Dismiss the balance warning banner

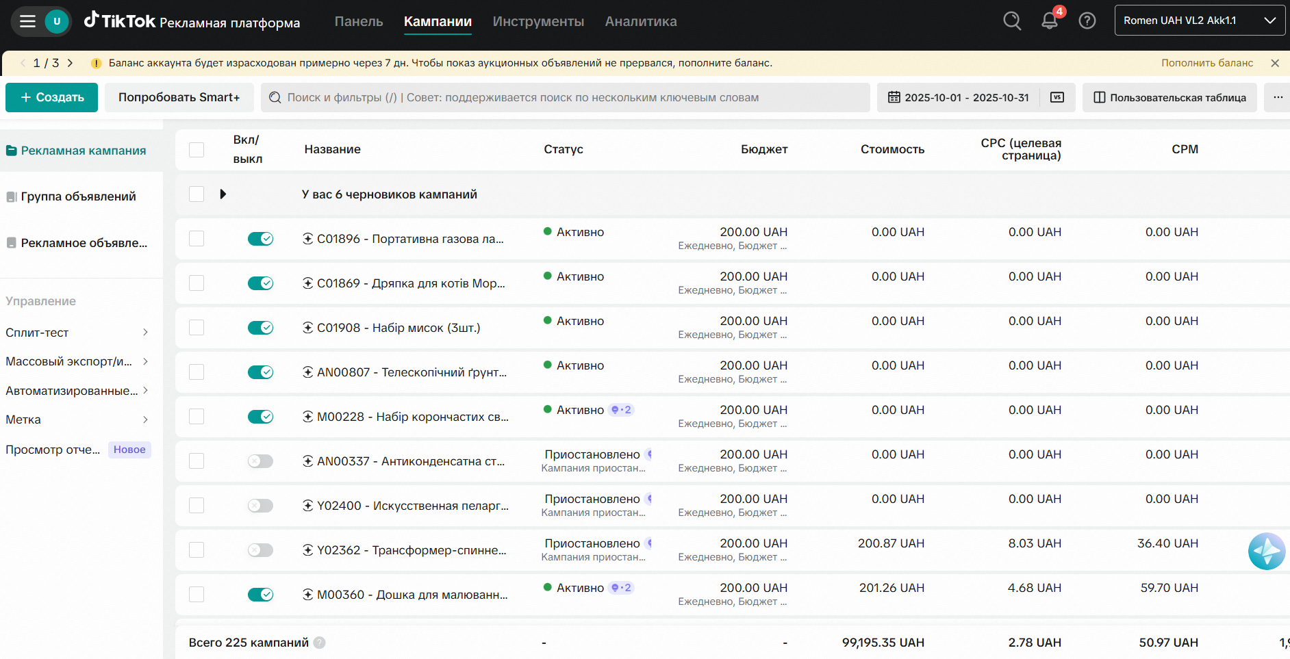1274,63
